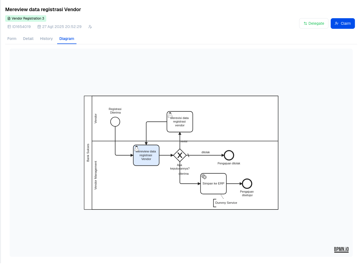359x266 pixels.
Task: Click the page title Mereview data registrasi Vendor
Action: [x=43, y=10]
